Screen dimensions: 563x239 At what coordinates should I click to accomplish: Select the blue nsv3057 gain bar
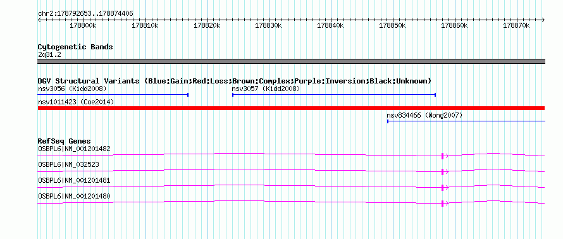point(334,95)
